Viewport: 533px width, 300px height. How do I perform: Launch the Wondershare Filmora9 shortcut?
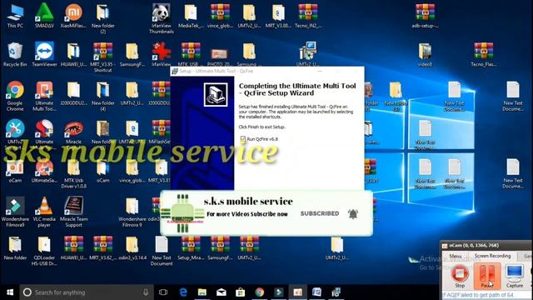pos(15,212)
